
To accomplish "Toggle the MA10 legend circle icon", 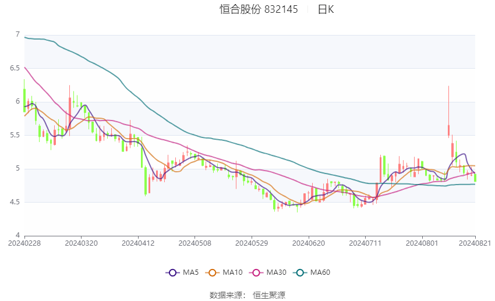I will 212,272.
